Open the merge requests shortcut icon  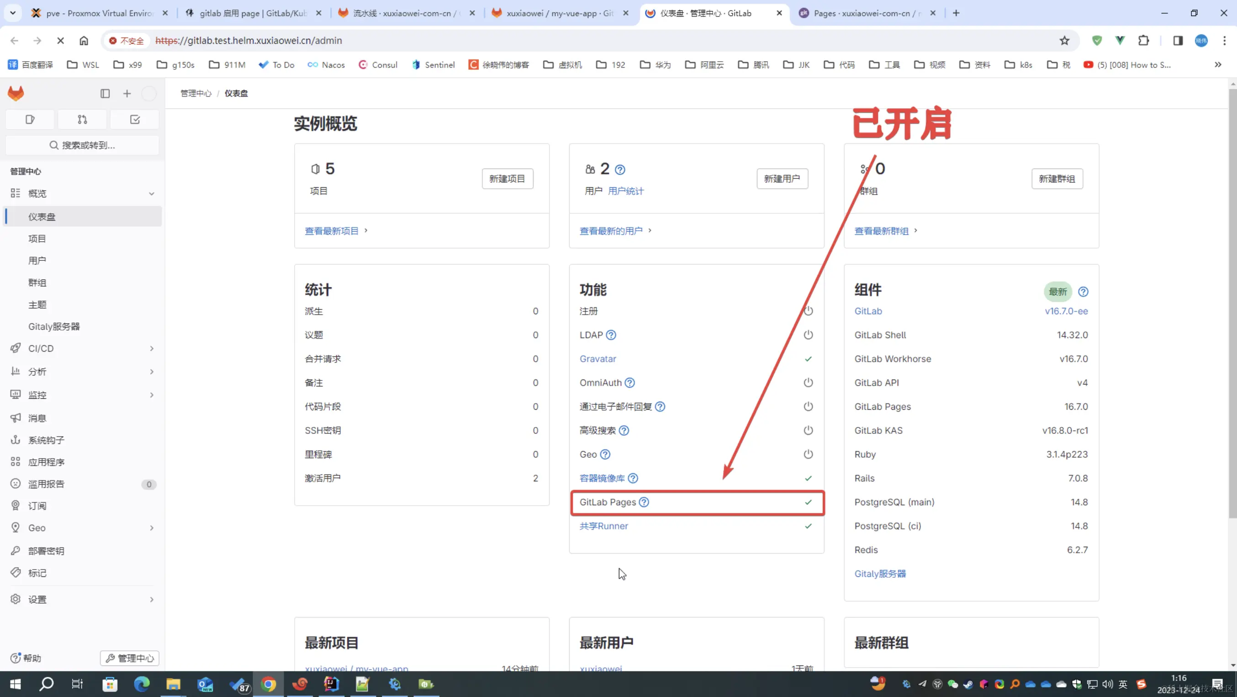82,120
